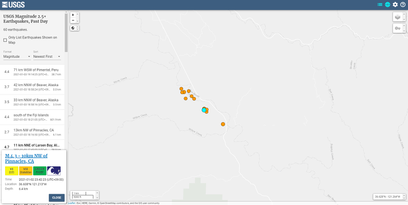408x205 pixels.
Task: Open the USGS home logo
Action: (13, 5)
